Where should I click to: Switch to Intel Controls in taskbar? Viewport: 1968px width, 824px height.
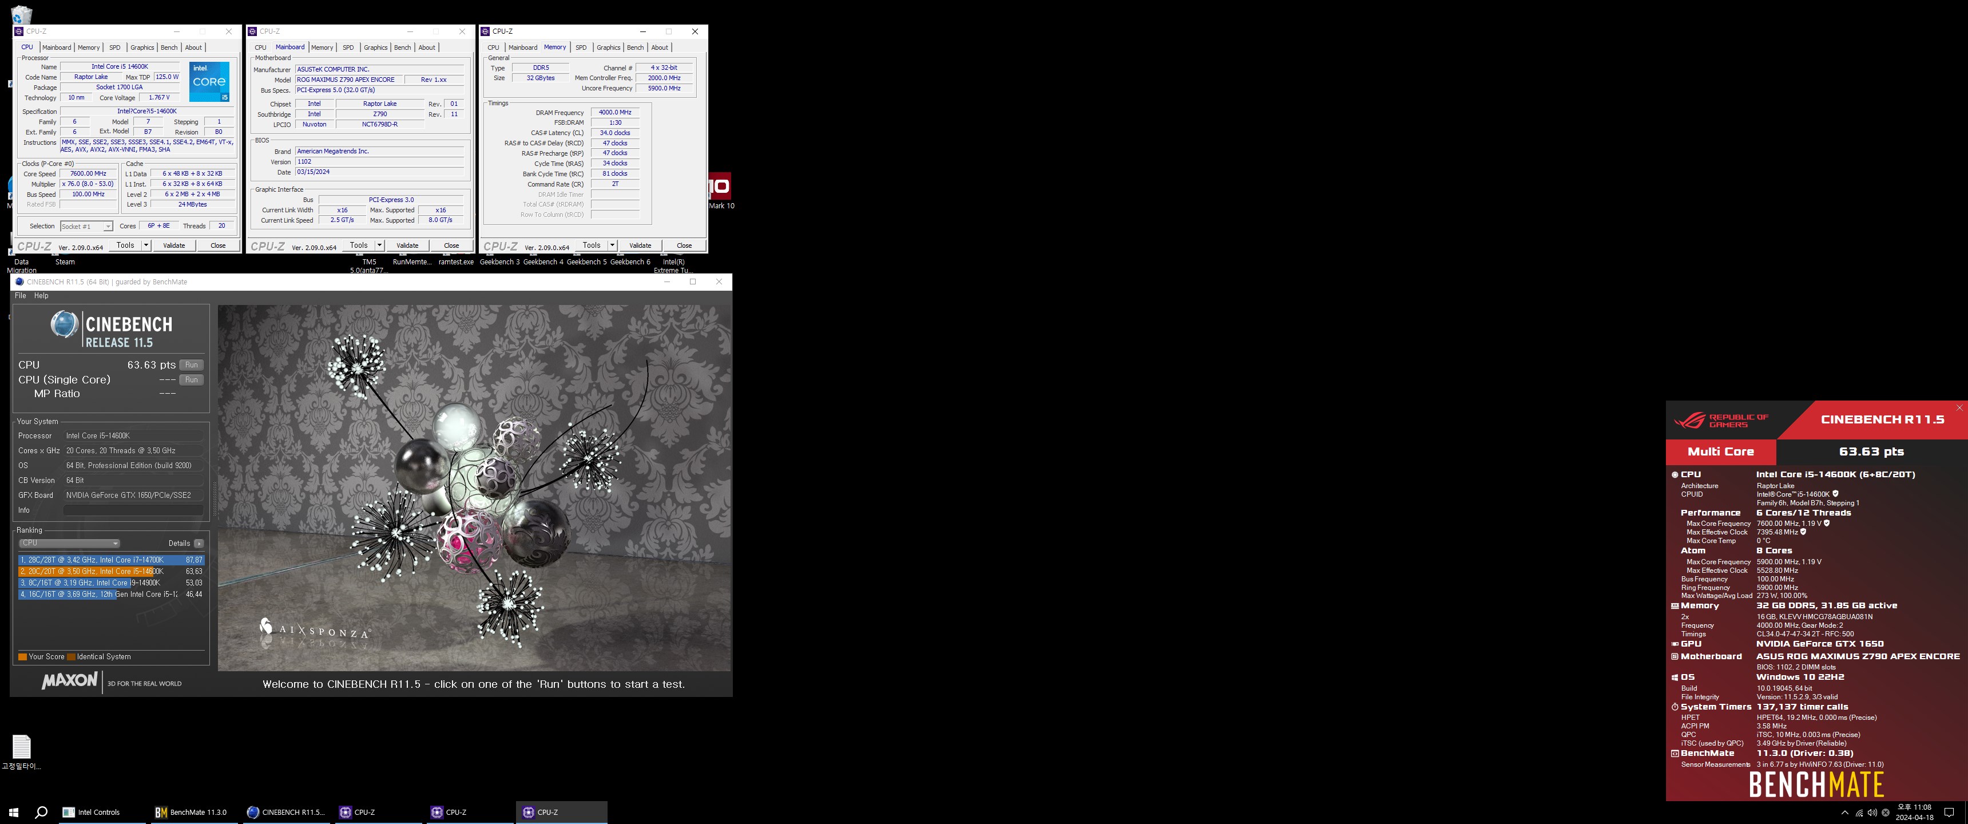pos(101,812)
